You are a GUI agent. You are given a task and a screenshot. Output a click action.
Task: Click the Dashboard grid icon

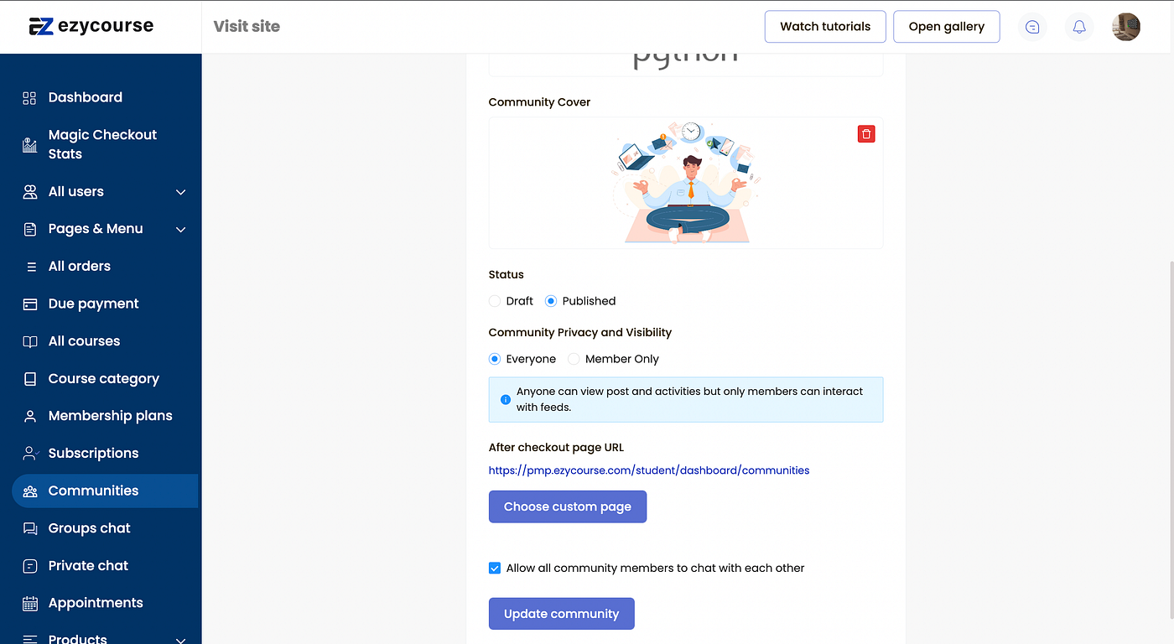coord(30,98)
